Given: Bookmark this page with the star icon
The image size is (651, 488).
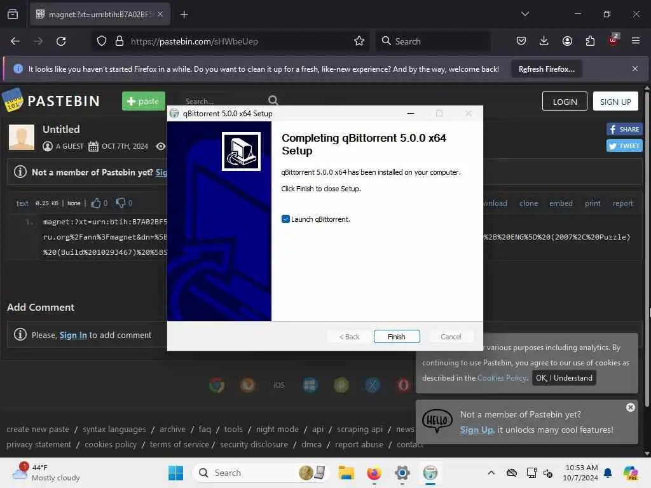Looking at the screenshot, I should tap(359, 41).
